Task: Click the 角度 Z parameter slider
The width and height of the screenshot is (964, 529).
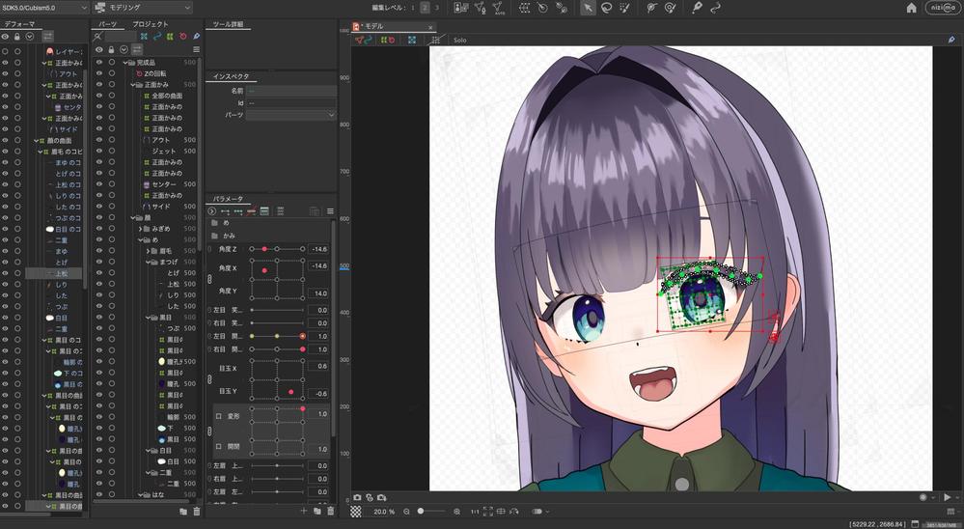Action: 277,249
